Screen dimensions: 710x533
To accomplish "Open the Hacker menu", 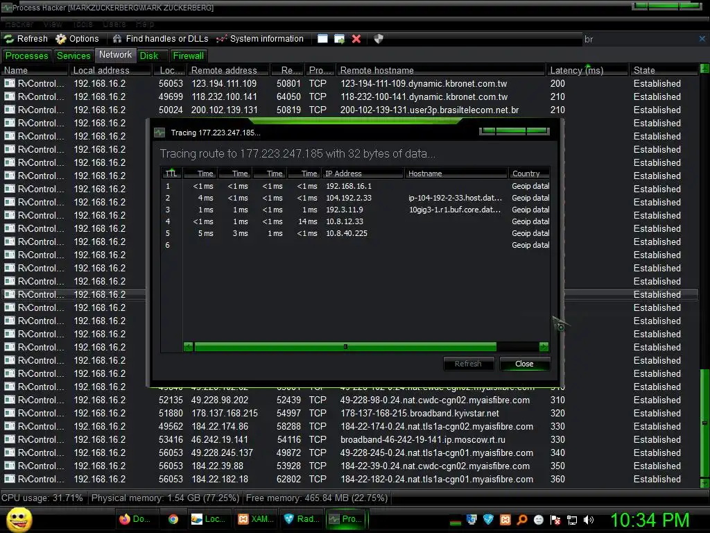I will click(x=19, y=24).
